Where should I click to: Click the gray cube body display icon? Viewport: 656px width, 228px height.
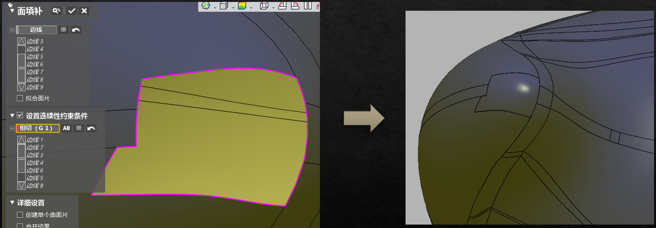point(224,6)
